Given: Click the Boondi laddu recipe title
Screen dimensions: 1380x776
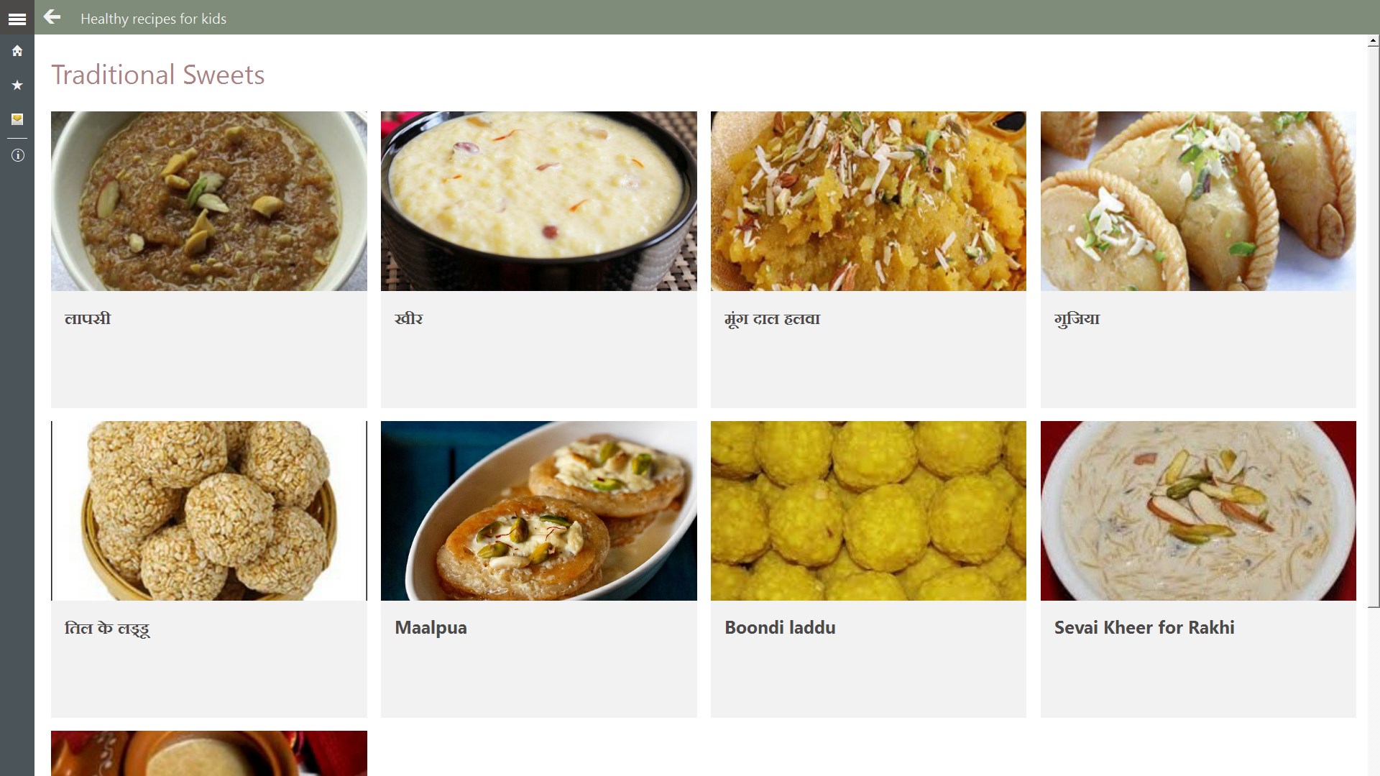Looking at the screenshot, I should coord(780,627).
